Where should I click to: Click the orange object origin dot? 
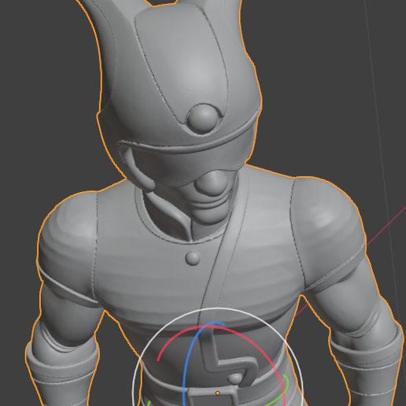218,393
